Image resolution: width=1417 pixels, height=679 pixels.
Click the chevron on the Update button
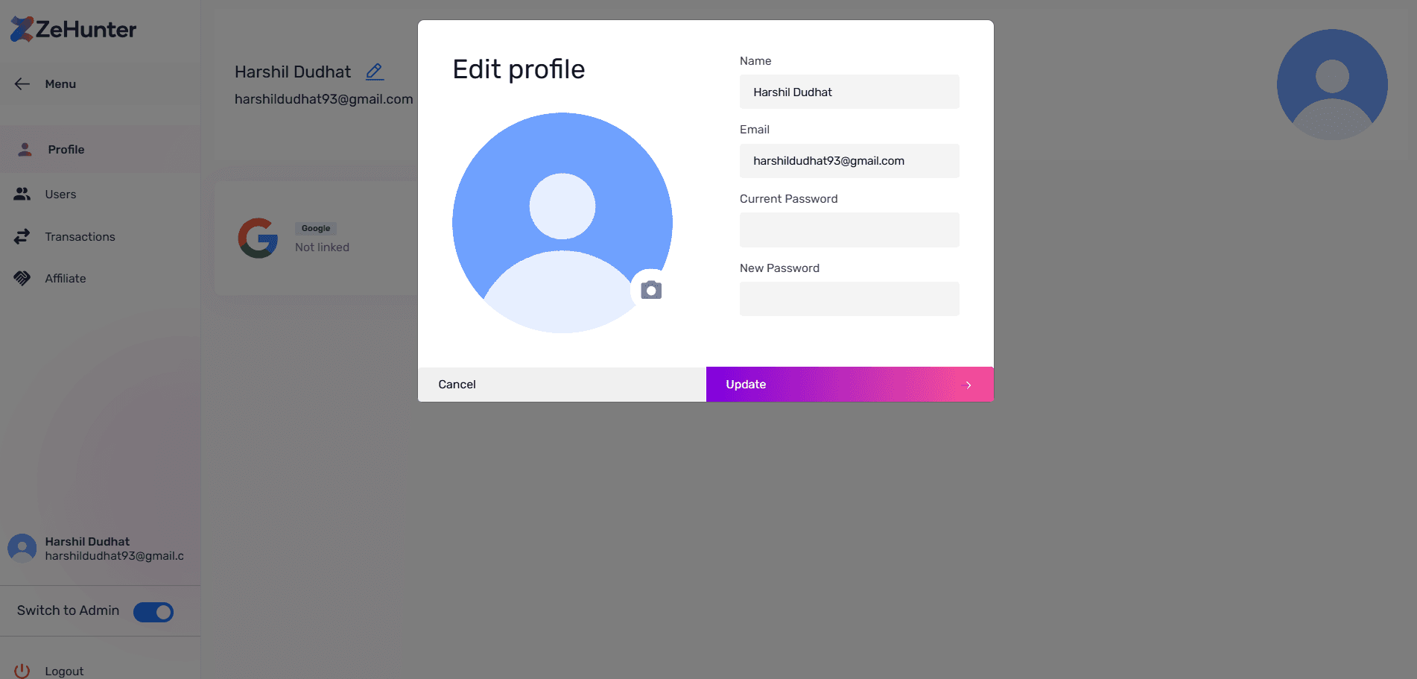point(969,385)
